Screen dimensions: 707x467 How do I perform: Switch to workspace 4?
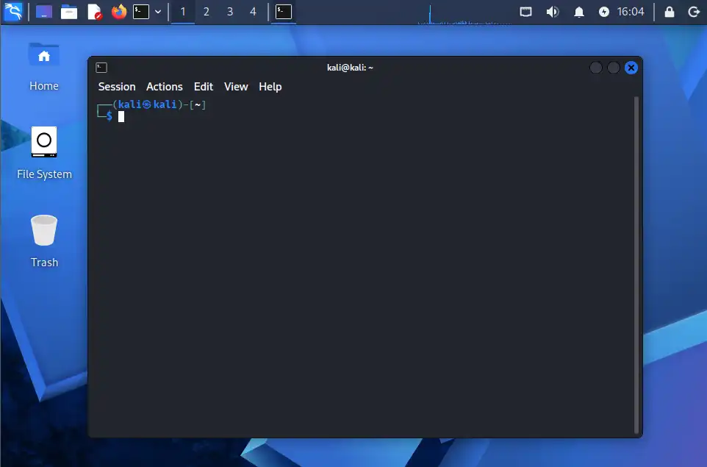253,12
